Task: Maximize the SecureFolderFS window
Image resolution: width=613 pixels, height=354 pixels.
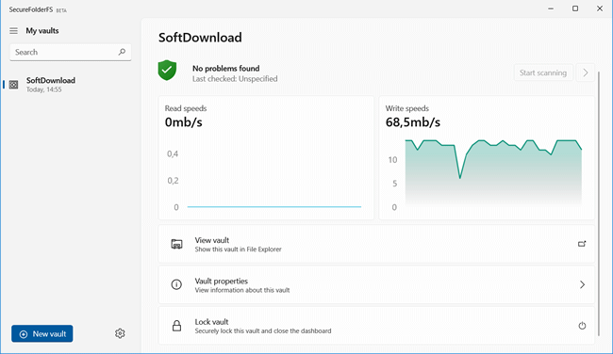Action: pos(575,8)
